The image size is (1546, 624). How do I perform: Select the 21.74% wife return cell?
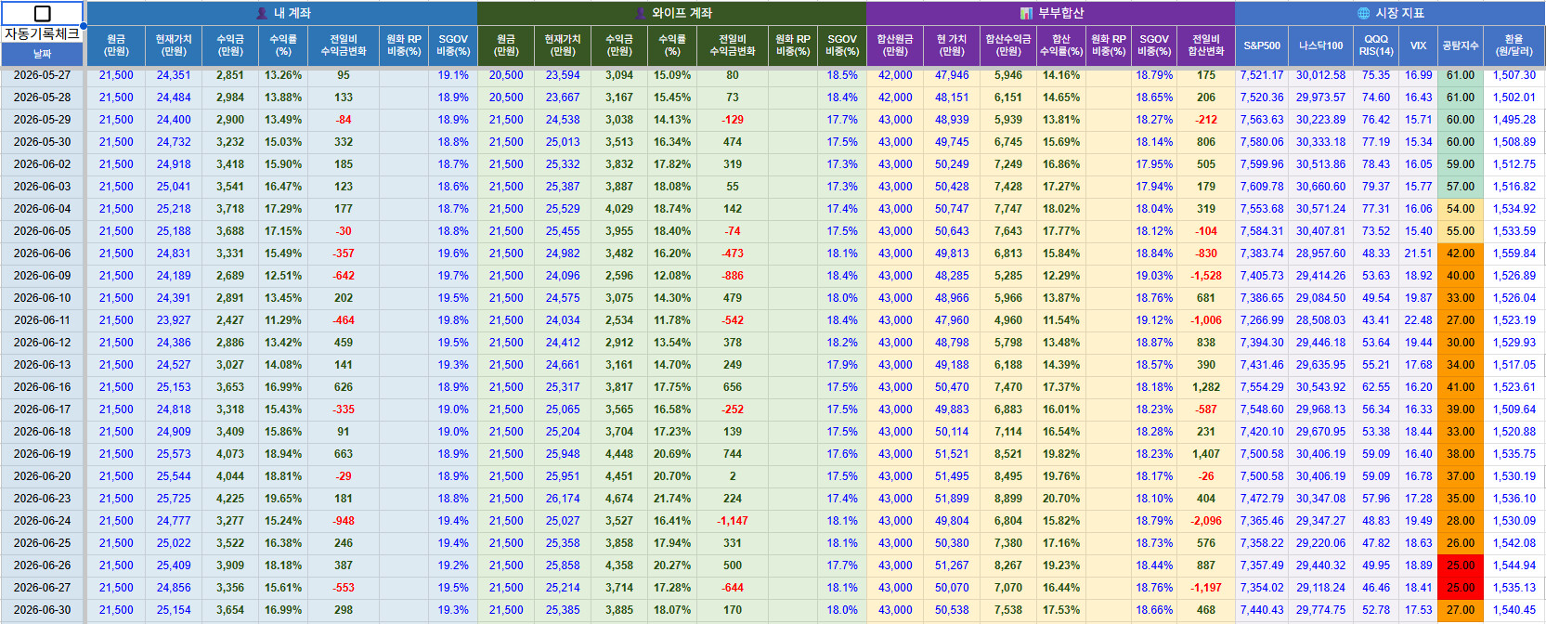pos(672,499)
